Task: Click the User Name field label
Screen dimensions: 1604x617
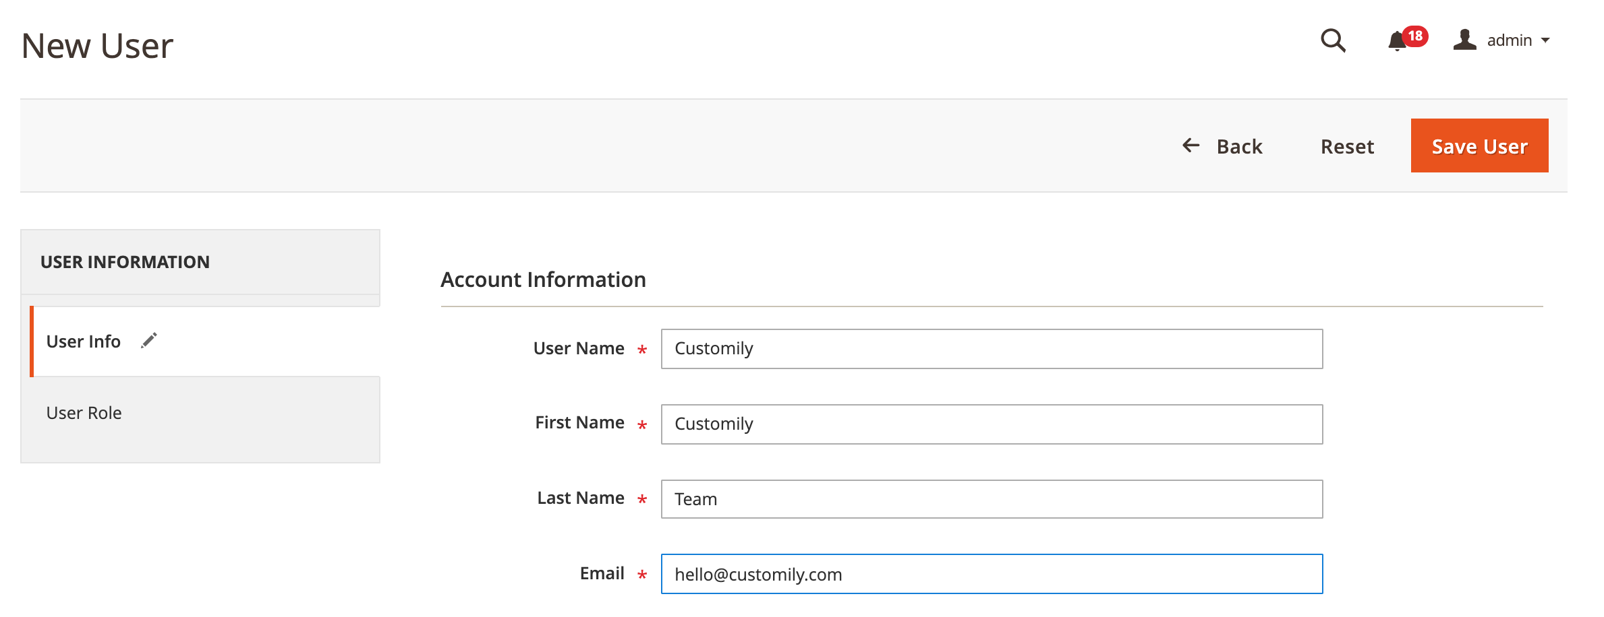Action: point(578,348)
